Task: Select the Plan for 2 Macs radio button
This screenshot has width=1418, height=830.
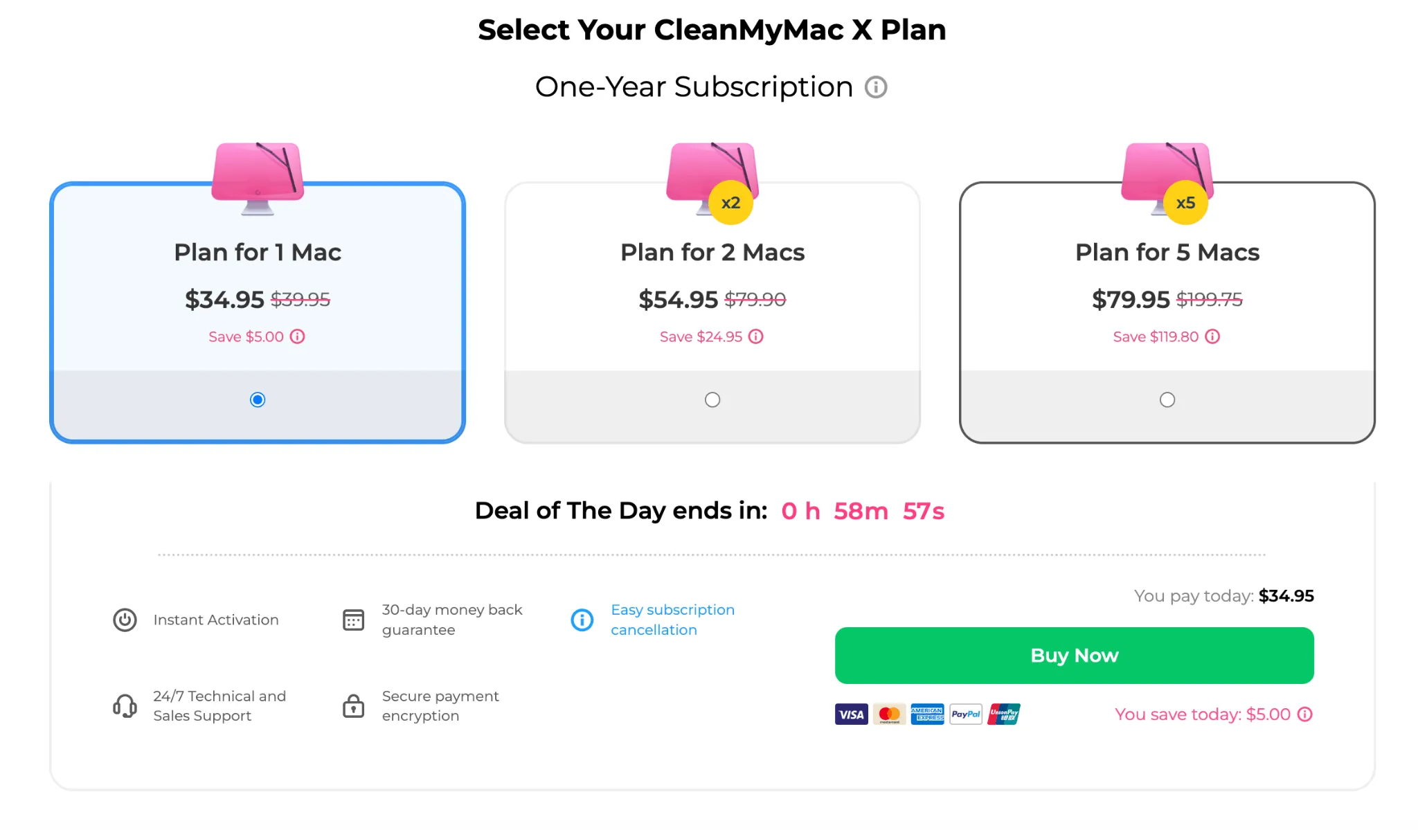Action: coord(712,399)
